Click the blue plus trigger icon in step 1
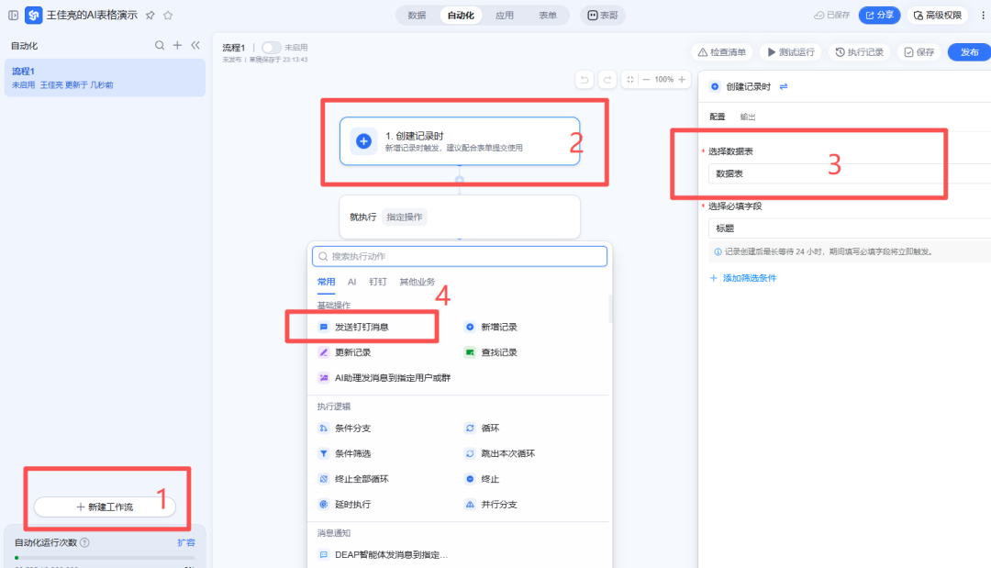The width and height of the screenshot is (991, 568). click(x=363, y=141)
